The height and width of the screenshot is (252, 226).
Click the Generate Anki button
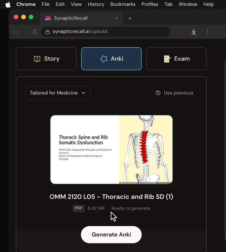tap(111, 235)
